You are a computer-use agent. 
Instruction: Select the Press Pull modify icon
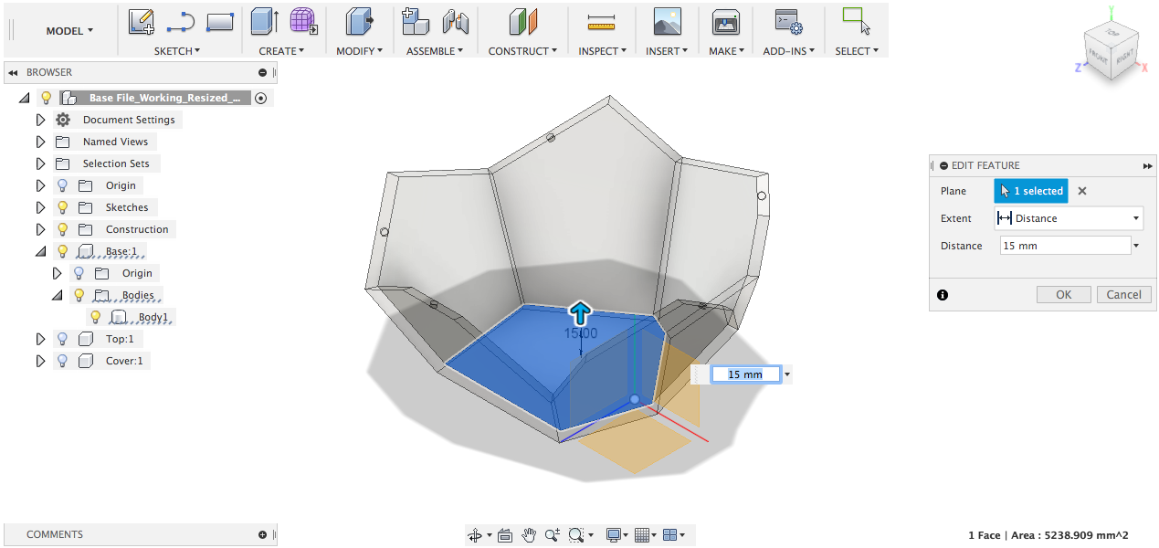click(x=359, y=21)
